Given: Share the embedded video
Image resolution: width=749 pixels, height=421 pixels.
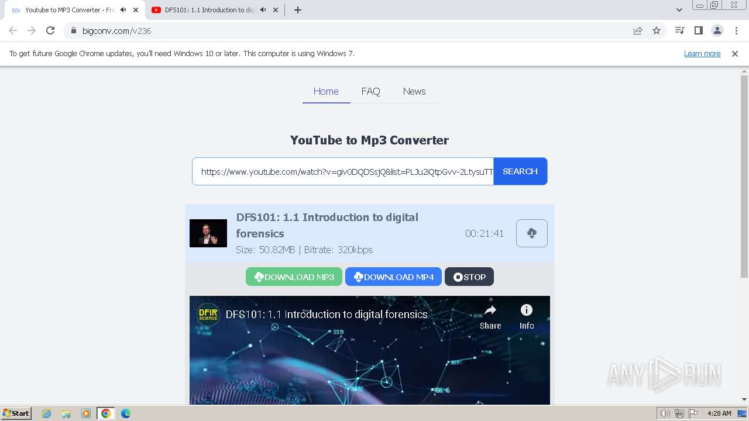Looking at the screenshot, I should [x=490, y=317].
